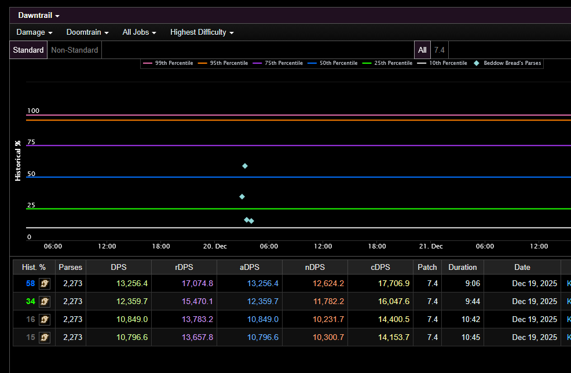Sort table by rDPS column
Image resolution: width=571 pixels, height=373 pixels.
click(184, 267)
